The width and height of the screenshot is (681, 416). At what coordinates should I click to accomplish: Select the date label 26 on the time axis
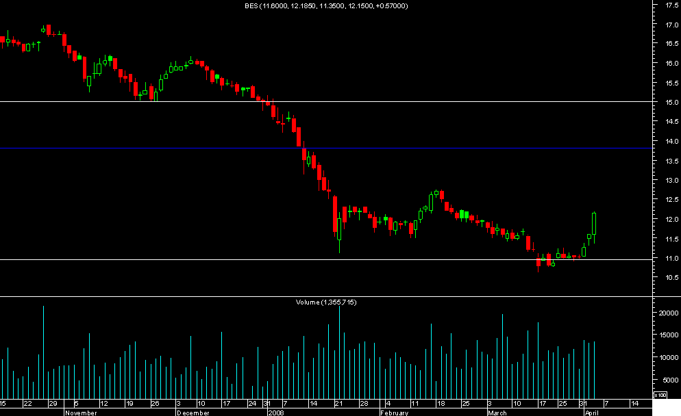pyautogui.click(x=155, y=404)
